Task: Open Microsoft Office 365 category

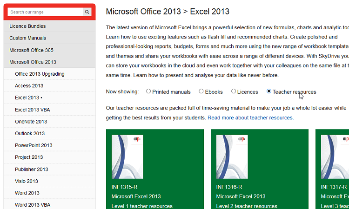Action: click(50, 50)
